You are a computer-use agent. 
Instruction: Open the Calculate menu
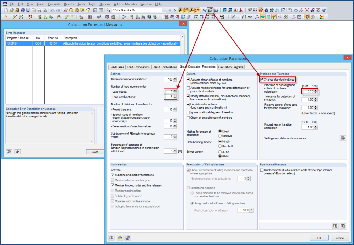coord(54,4)
